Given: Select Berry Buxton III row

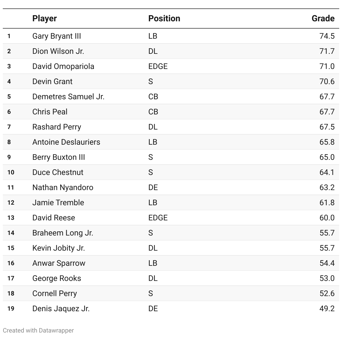Looking at the screenshot, I should [x=171, y=157].
